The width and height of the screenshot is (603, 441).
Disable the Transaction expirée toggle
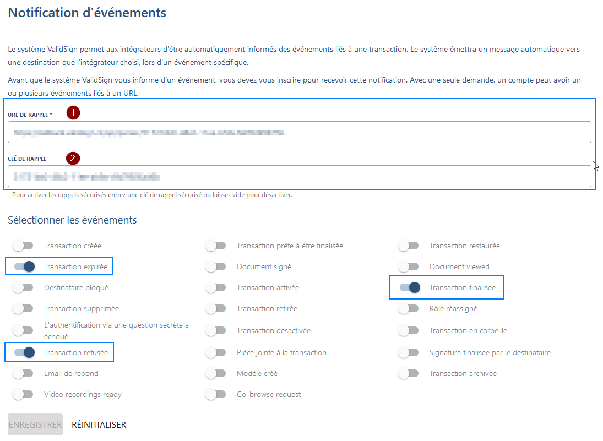tap(24, 266)
